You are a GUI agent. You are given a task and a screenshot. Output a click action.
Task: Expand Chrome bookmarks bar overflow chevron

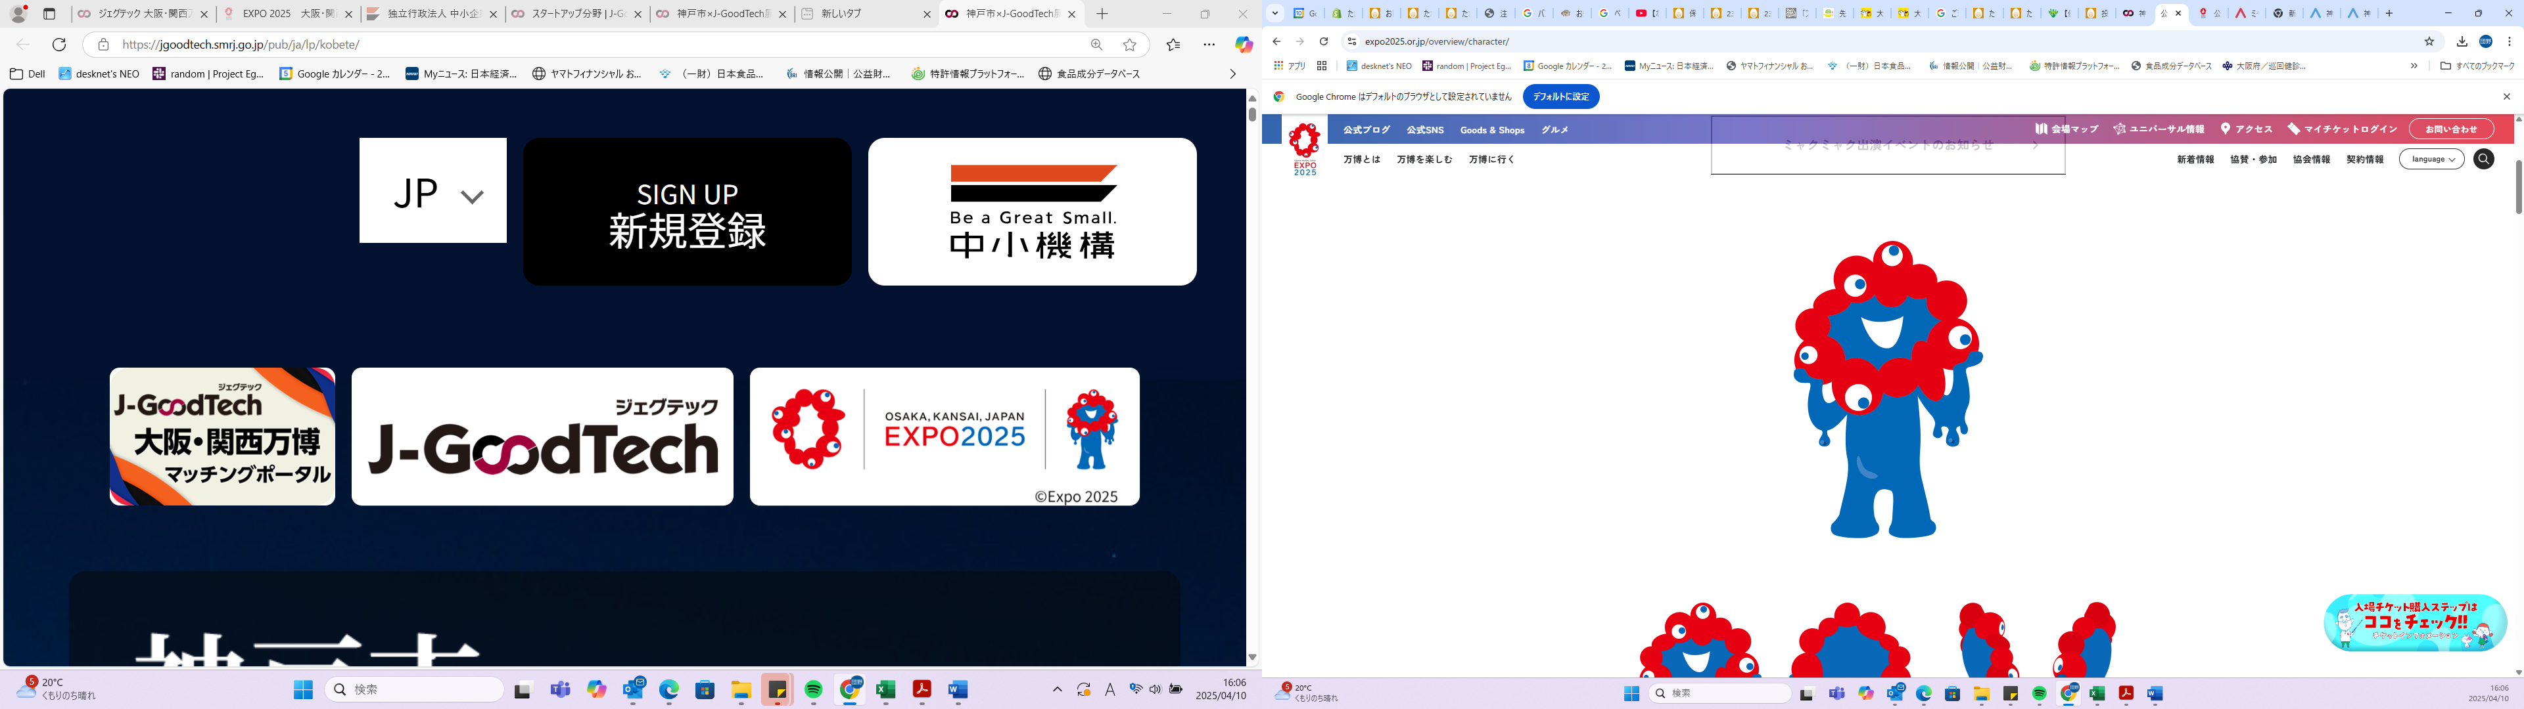2414,66
